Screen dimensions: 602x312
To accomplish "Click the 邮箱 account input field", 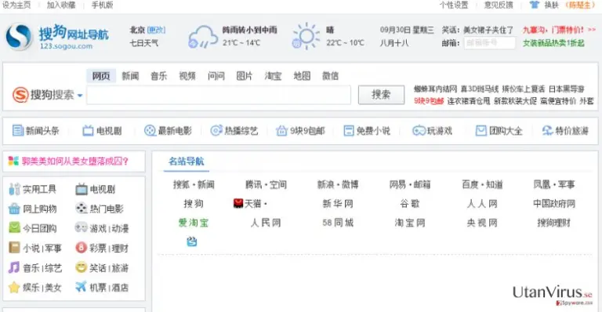I will pos(489,43).
